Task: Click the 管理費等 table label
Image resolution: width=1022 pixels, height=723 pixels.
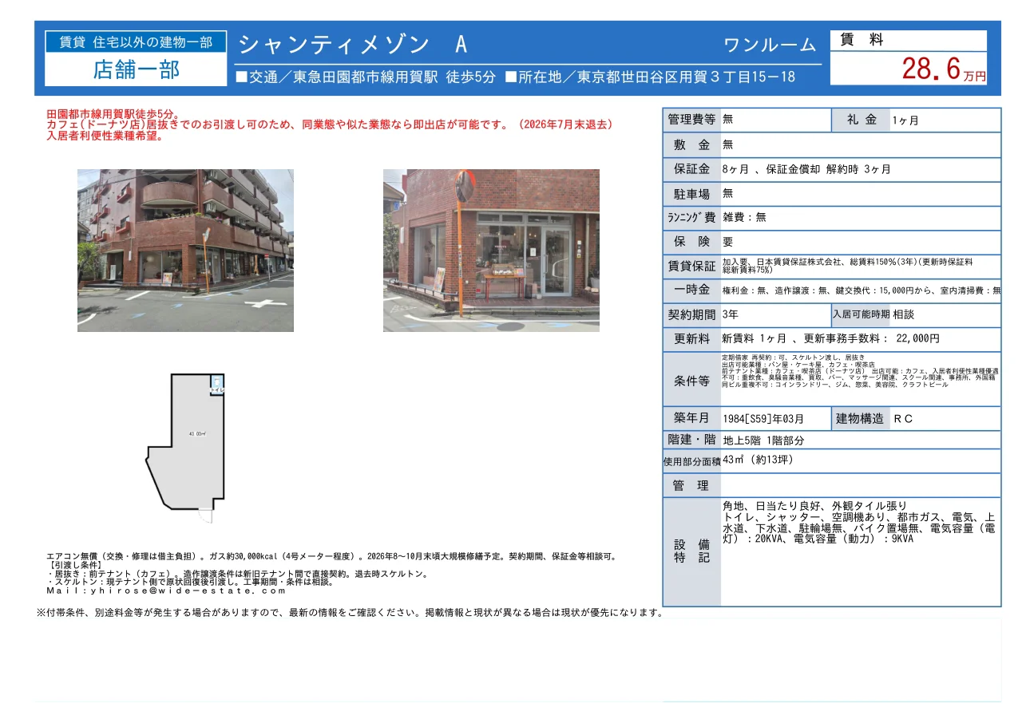Action: (691, 120)
